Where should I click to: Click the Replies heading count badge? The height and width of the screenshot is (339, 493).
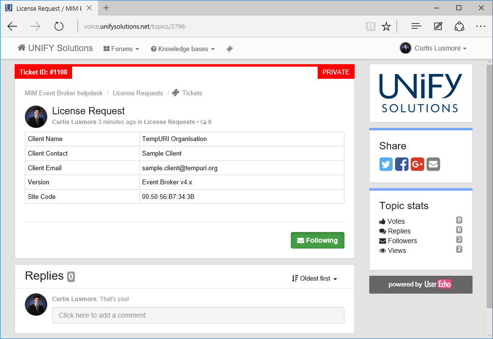pyautogui.click(x=71, y=277)
